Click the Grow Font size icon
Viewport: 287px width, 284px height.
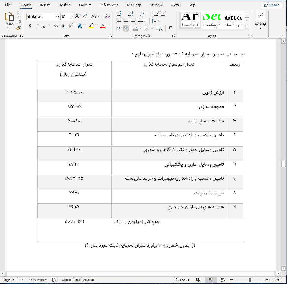[77, 17]
